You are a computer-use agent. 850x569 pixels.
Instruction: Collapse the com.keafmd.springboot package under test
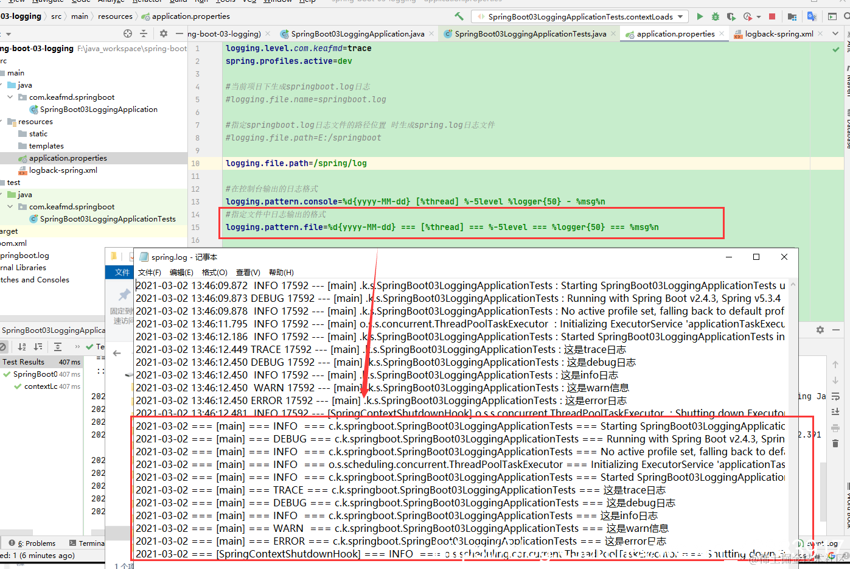[x=10, y=206]
